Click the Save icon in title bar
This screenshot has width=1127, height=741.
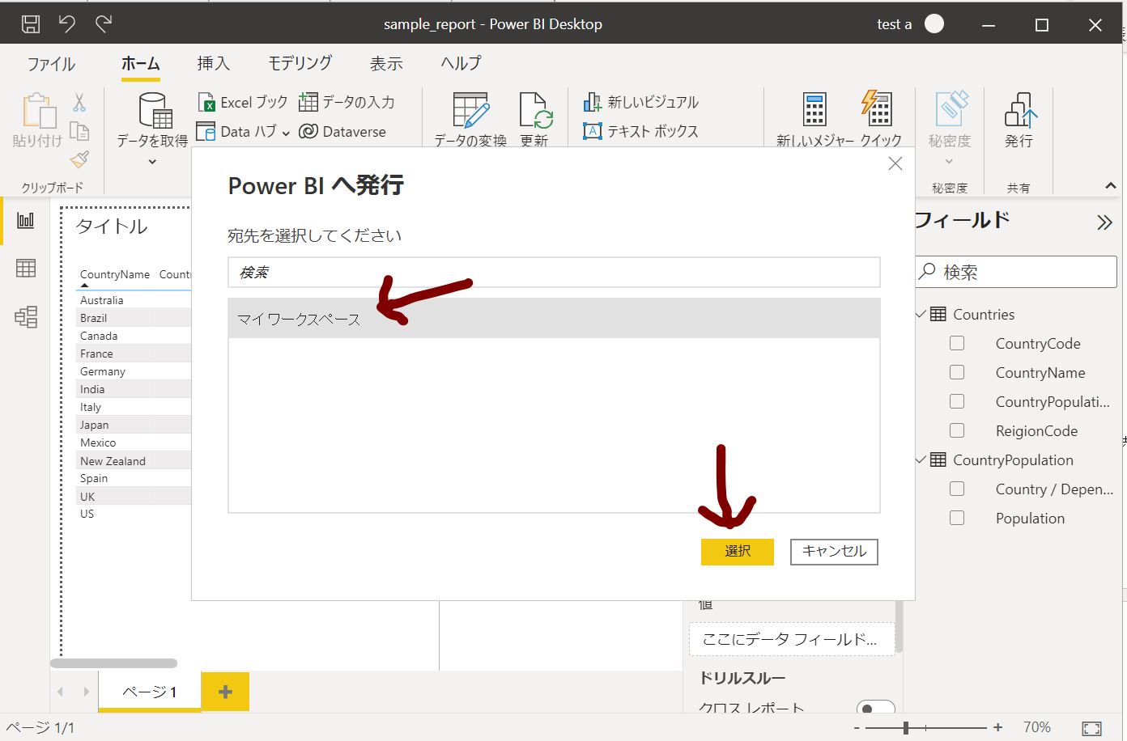31,24
